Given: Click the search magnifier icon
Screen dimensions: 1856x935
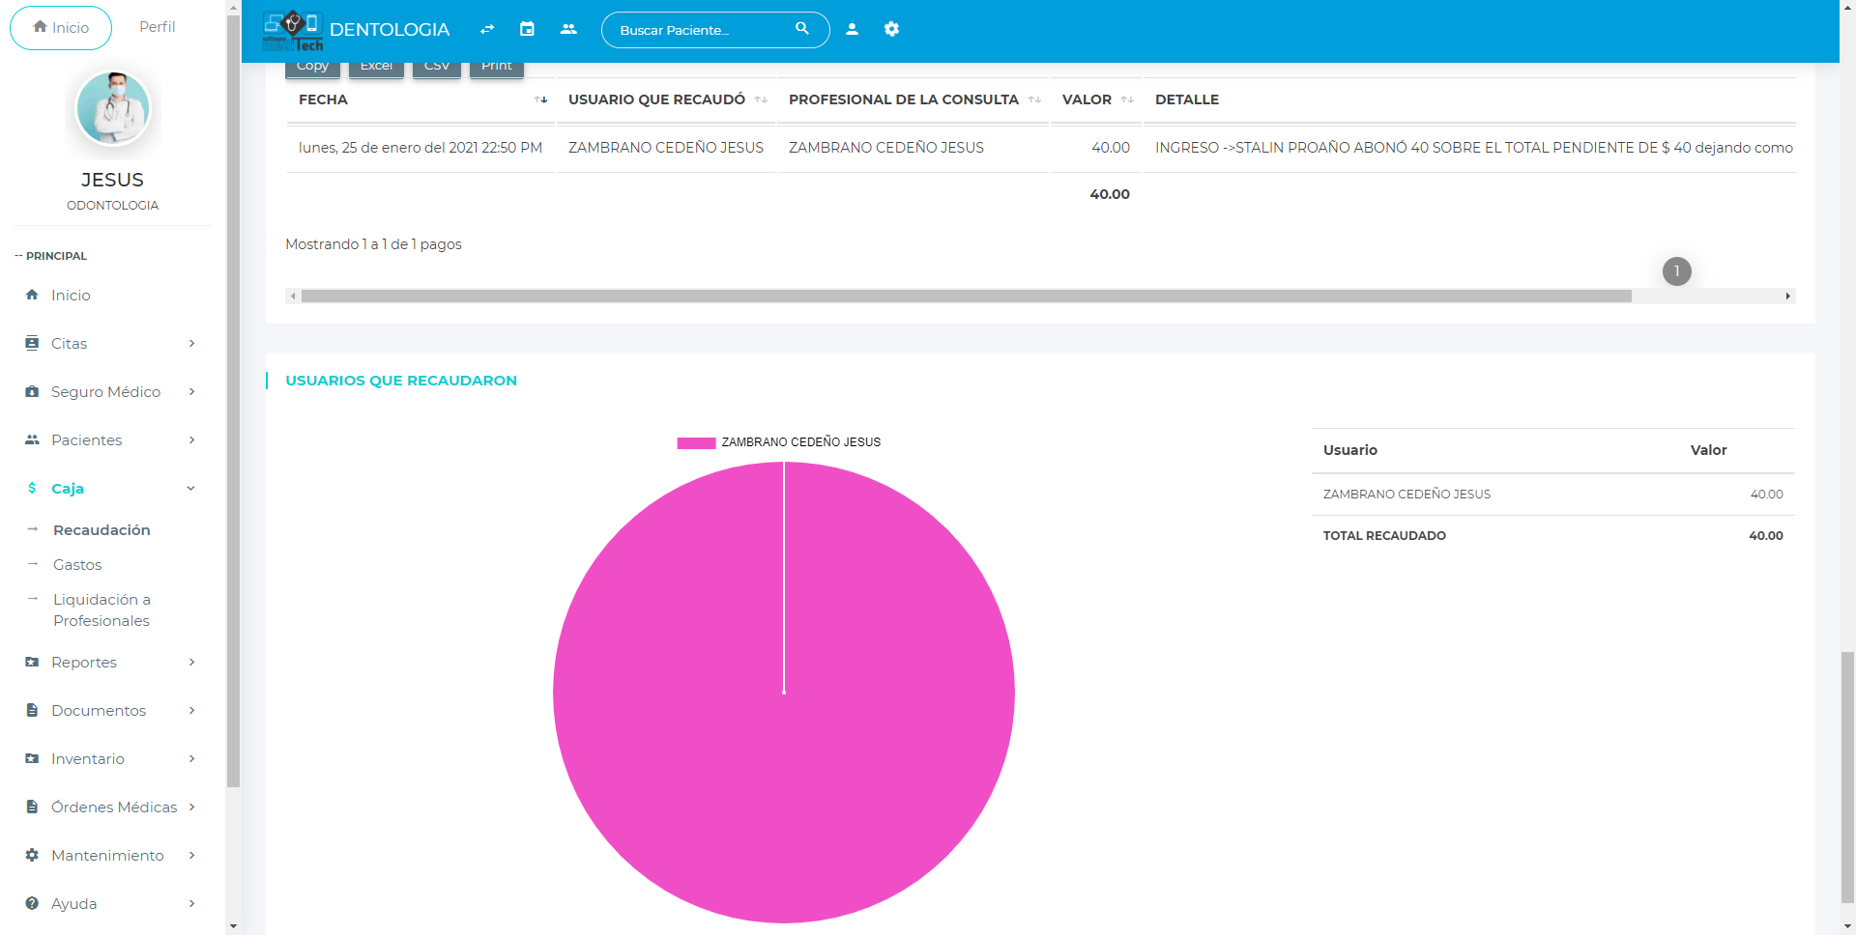Looking at the screenshot, I should [801, 29].
